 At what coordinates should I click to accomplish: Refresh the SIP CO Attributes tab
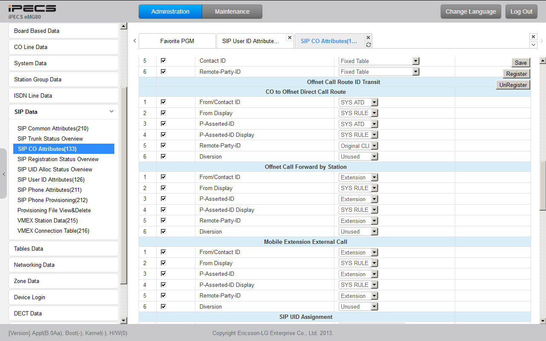pyautogui.click(x=369, y=45)
